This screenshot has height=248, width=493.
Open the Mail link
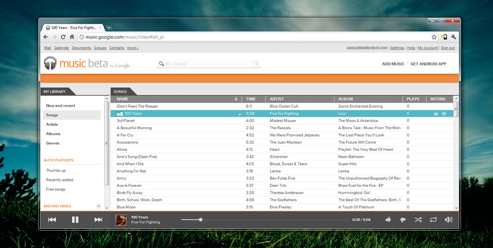point(47,48)
